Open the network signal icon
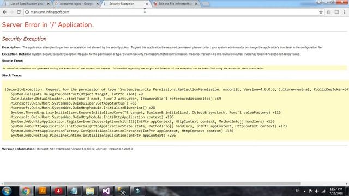349x196 pixels. [x=323, y=191]
